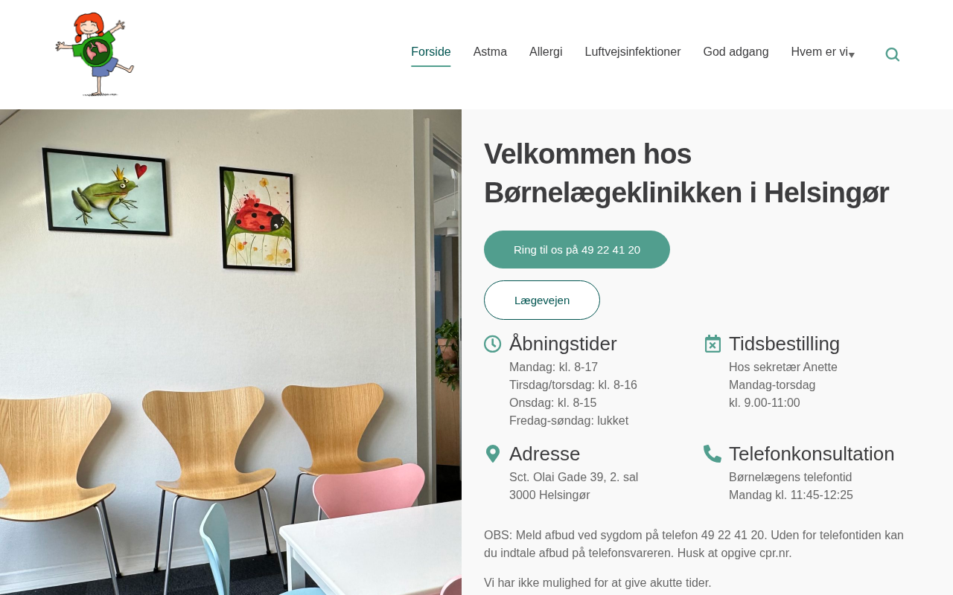The height and width of the screenshot is (595, 953).
Task: Open the Astma menu item
Action: point(490,52)
